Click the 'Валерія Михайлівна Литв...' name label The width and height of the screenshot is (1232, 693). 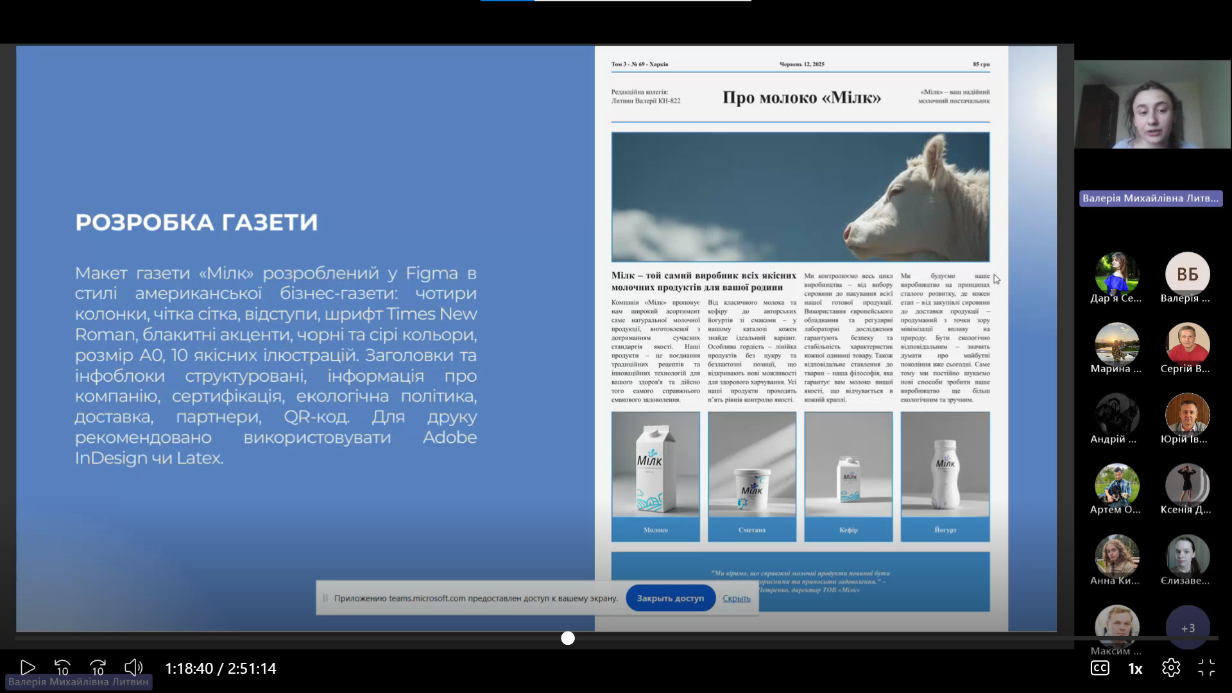pos(1151,198)
